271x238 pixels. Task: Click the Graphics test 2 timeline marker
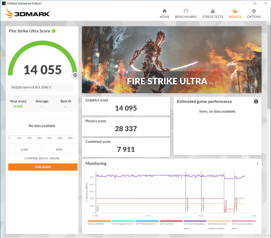coord(203,204)
